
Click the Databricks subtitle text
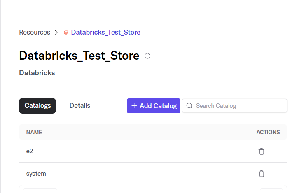(37, 73)
